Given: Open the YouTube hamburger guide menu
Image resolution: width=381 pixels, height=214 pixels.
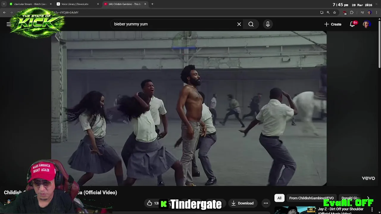Looking at the screenshot, I should pos(9,24).
